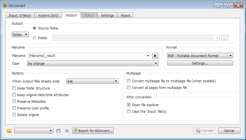Open the PDF format dropdown
246x140 pixels.
[x=200, y=56]
